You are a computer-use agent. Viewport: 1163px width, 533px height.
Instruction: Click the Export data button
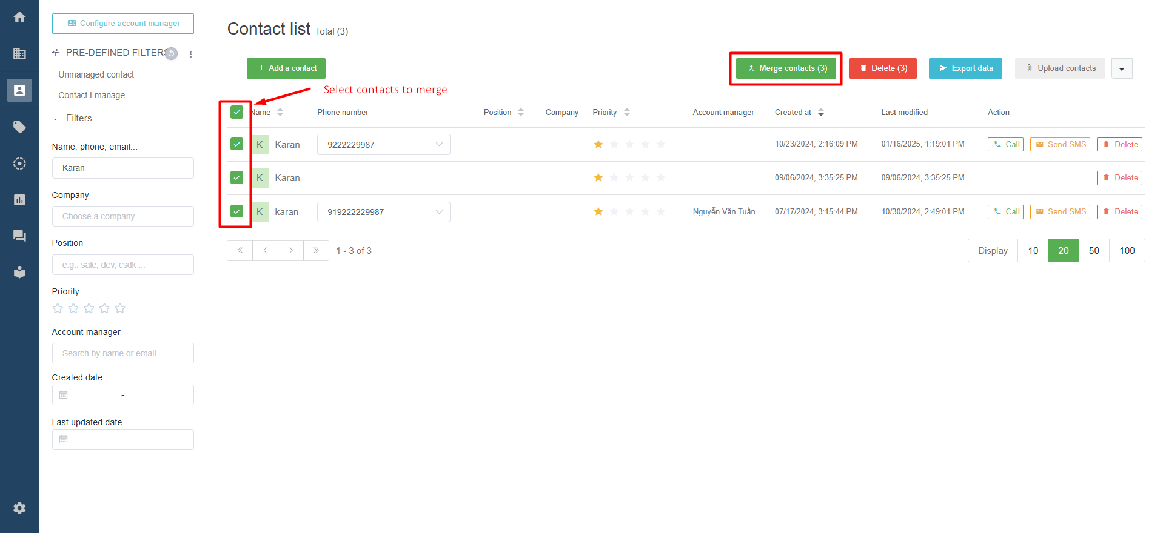[x=965, y=68]
